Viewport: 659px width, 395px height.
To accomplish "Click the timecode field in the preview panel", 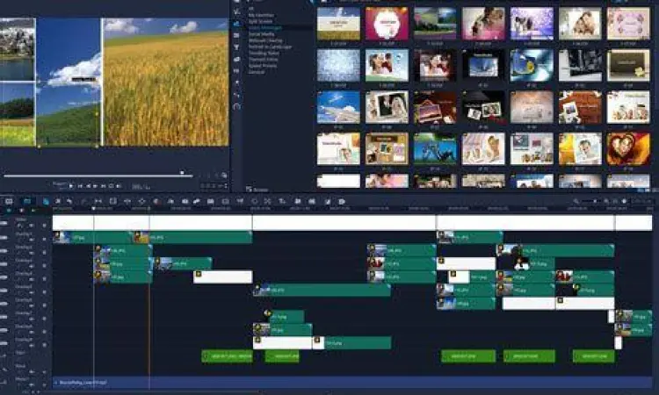I will pos(214,185).
